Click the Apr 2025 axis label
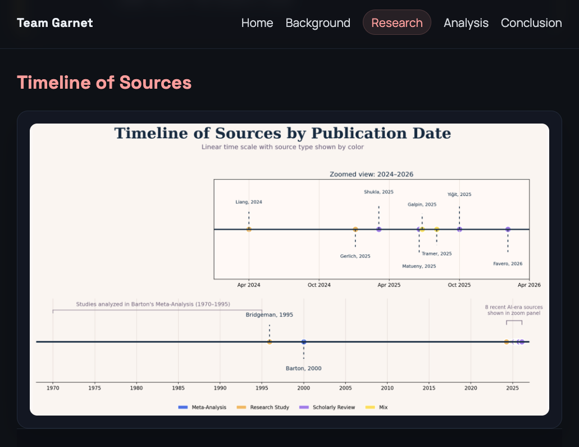Screen dimensions: 579x447 coord(389,285)
